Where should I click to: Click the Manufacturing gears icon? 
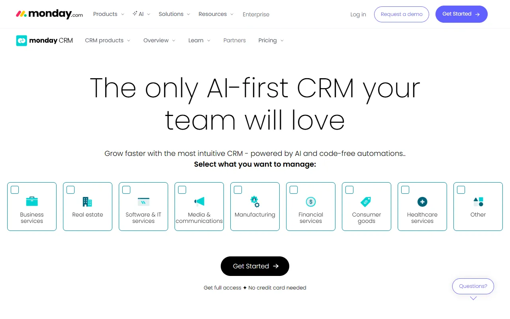[x=255, y=201]
